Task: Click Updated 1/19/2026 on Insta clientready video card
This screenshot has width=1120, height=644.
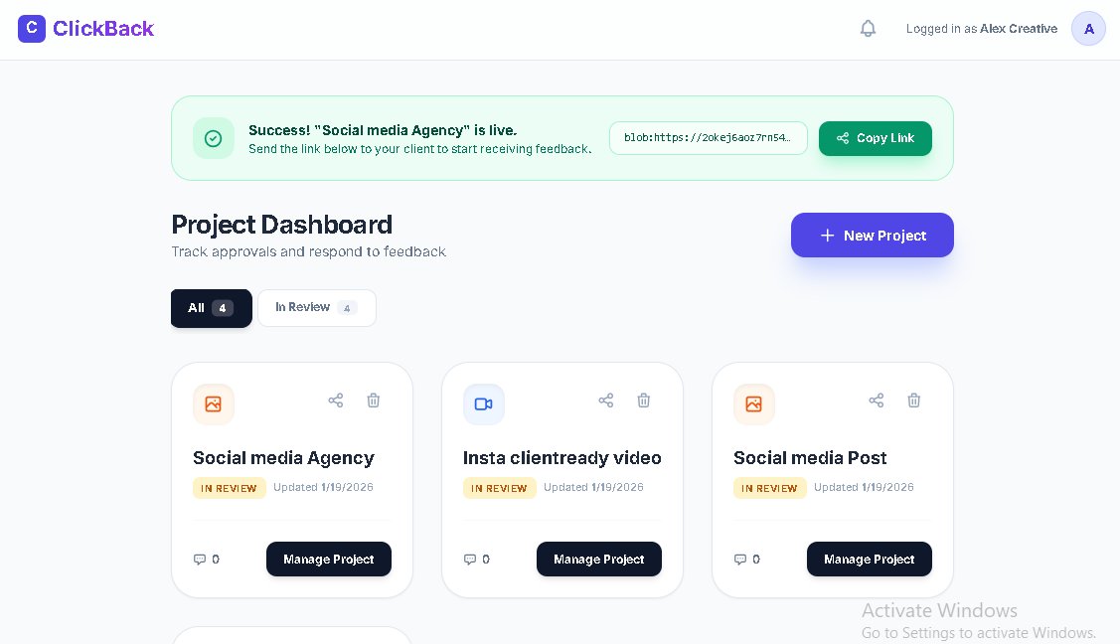Action: pyautogui.click(x=593, y=487)
